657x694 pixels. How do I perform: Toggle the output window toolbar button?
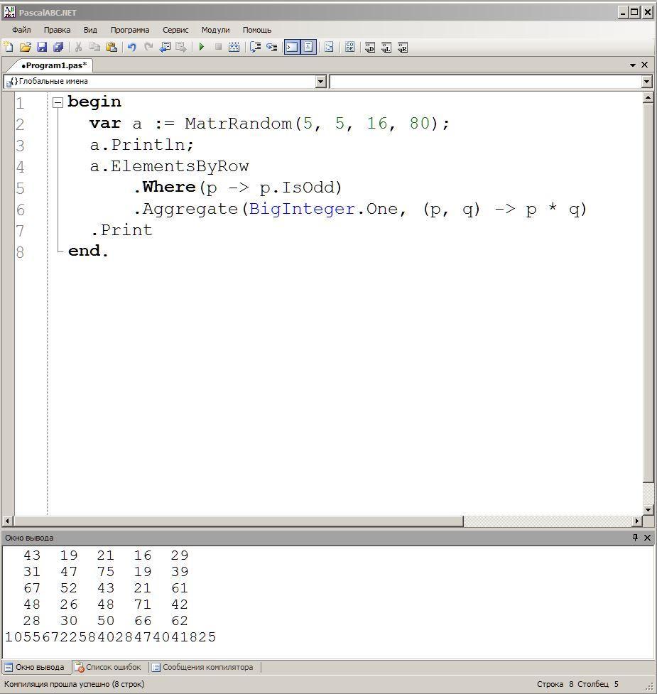[292, 48]
